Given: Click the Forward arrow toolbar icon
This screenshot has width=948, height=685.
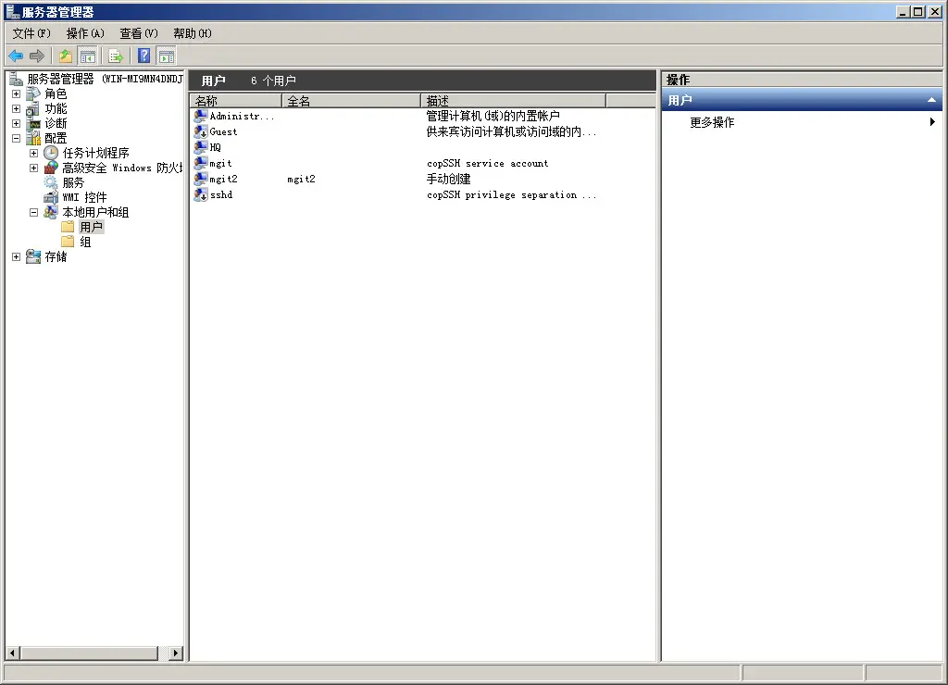Looking at the screenshot, I should pyautogui.click(x=37, y=56).
